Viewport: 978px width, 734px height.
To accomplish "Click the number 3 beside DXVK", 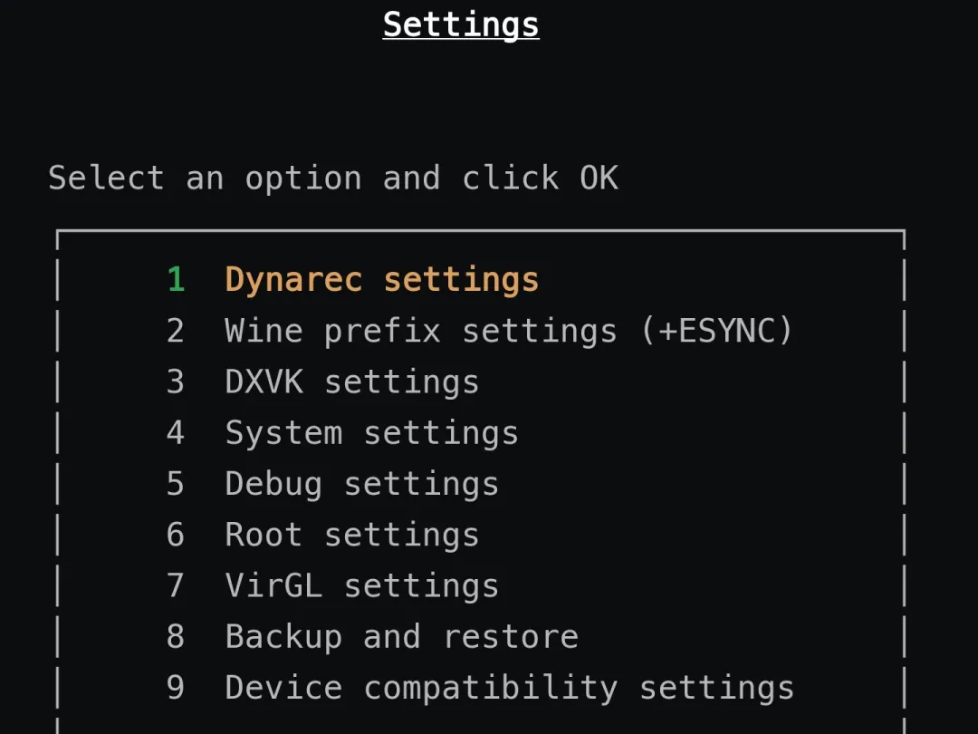I will tap(176, 381).
